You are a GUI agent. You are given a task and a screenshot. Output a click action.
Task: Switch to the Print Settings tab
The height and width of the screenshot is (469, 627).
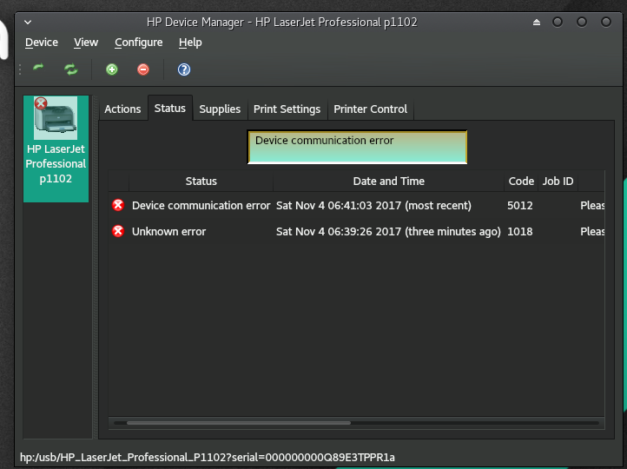(287, 109)
